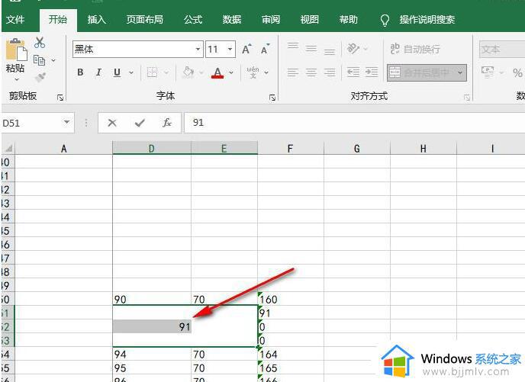Expand the Font Color dropdown arrow

tap(231, 72)
